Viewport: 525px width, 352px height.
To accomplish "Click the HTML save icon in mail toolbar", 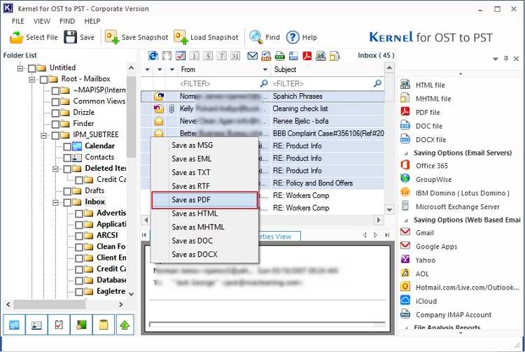I will (x=321, y=55).
